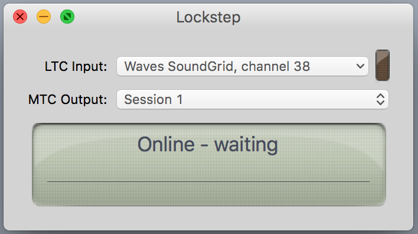Click the green full-screen window button
The height and width of the screenshot is (234, 418).
[67, 17]
